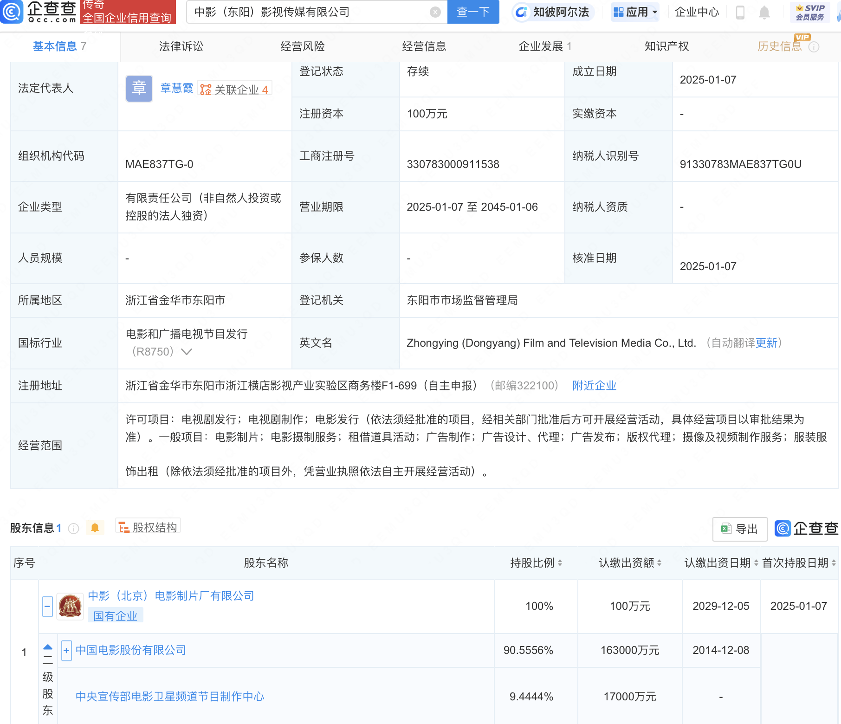Select region 浙江省金华市东阳市
This screenshot has width=841, height=724.
[x=175, y=301]
